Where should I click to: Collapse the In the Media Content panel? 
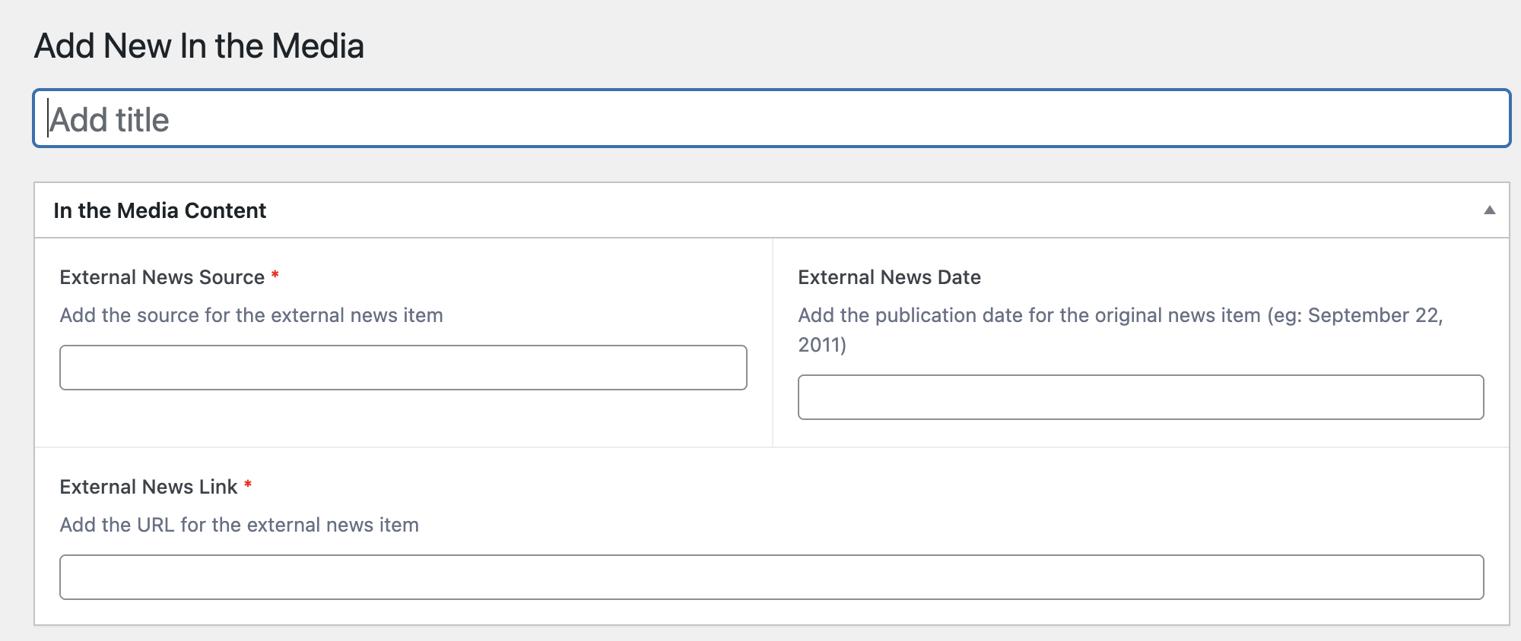1489,210
